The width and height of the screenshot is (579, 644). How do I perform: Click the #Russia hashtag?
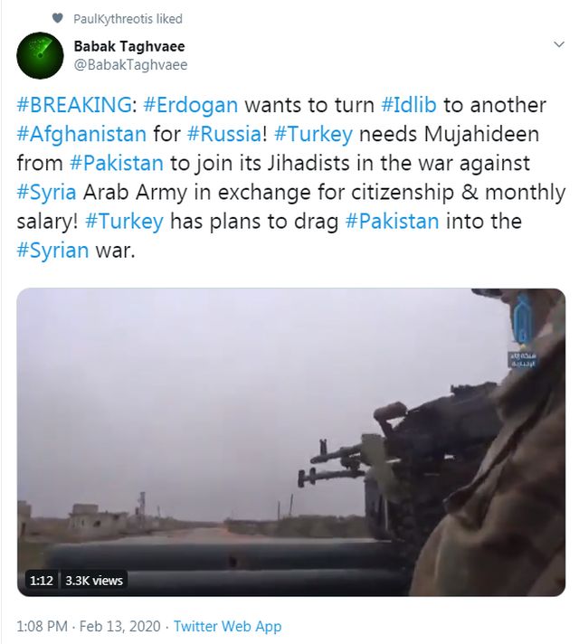(x=224, y=134)
